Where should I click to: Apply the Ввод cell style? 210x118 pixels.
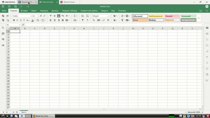point(140,20)
